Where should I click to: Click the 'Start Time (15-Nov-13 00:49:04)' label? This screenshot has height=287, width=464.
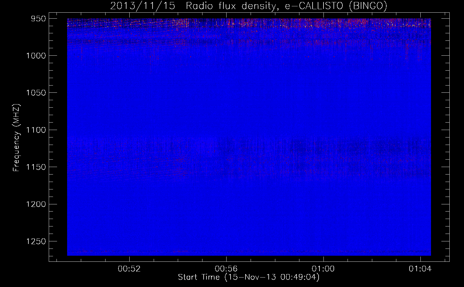(249, 277)
